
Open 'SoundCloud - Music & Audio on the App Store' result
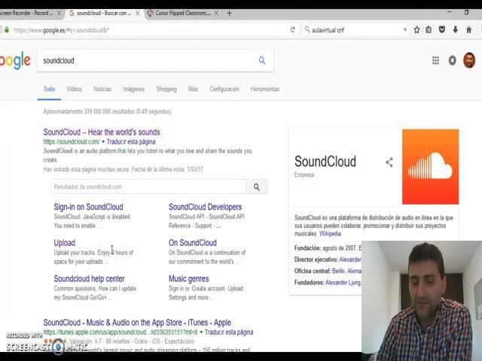137,323
